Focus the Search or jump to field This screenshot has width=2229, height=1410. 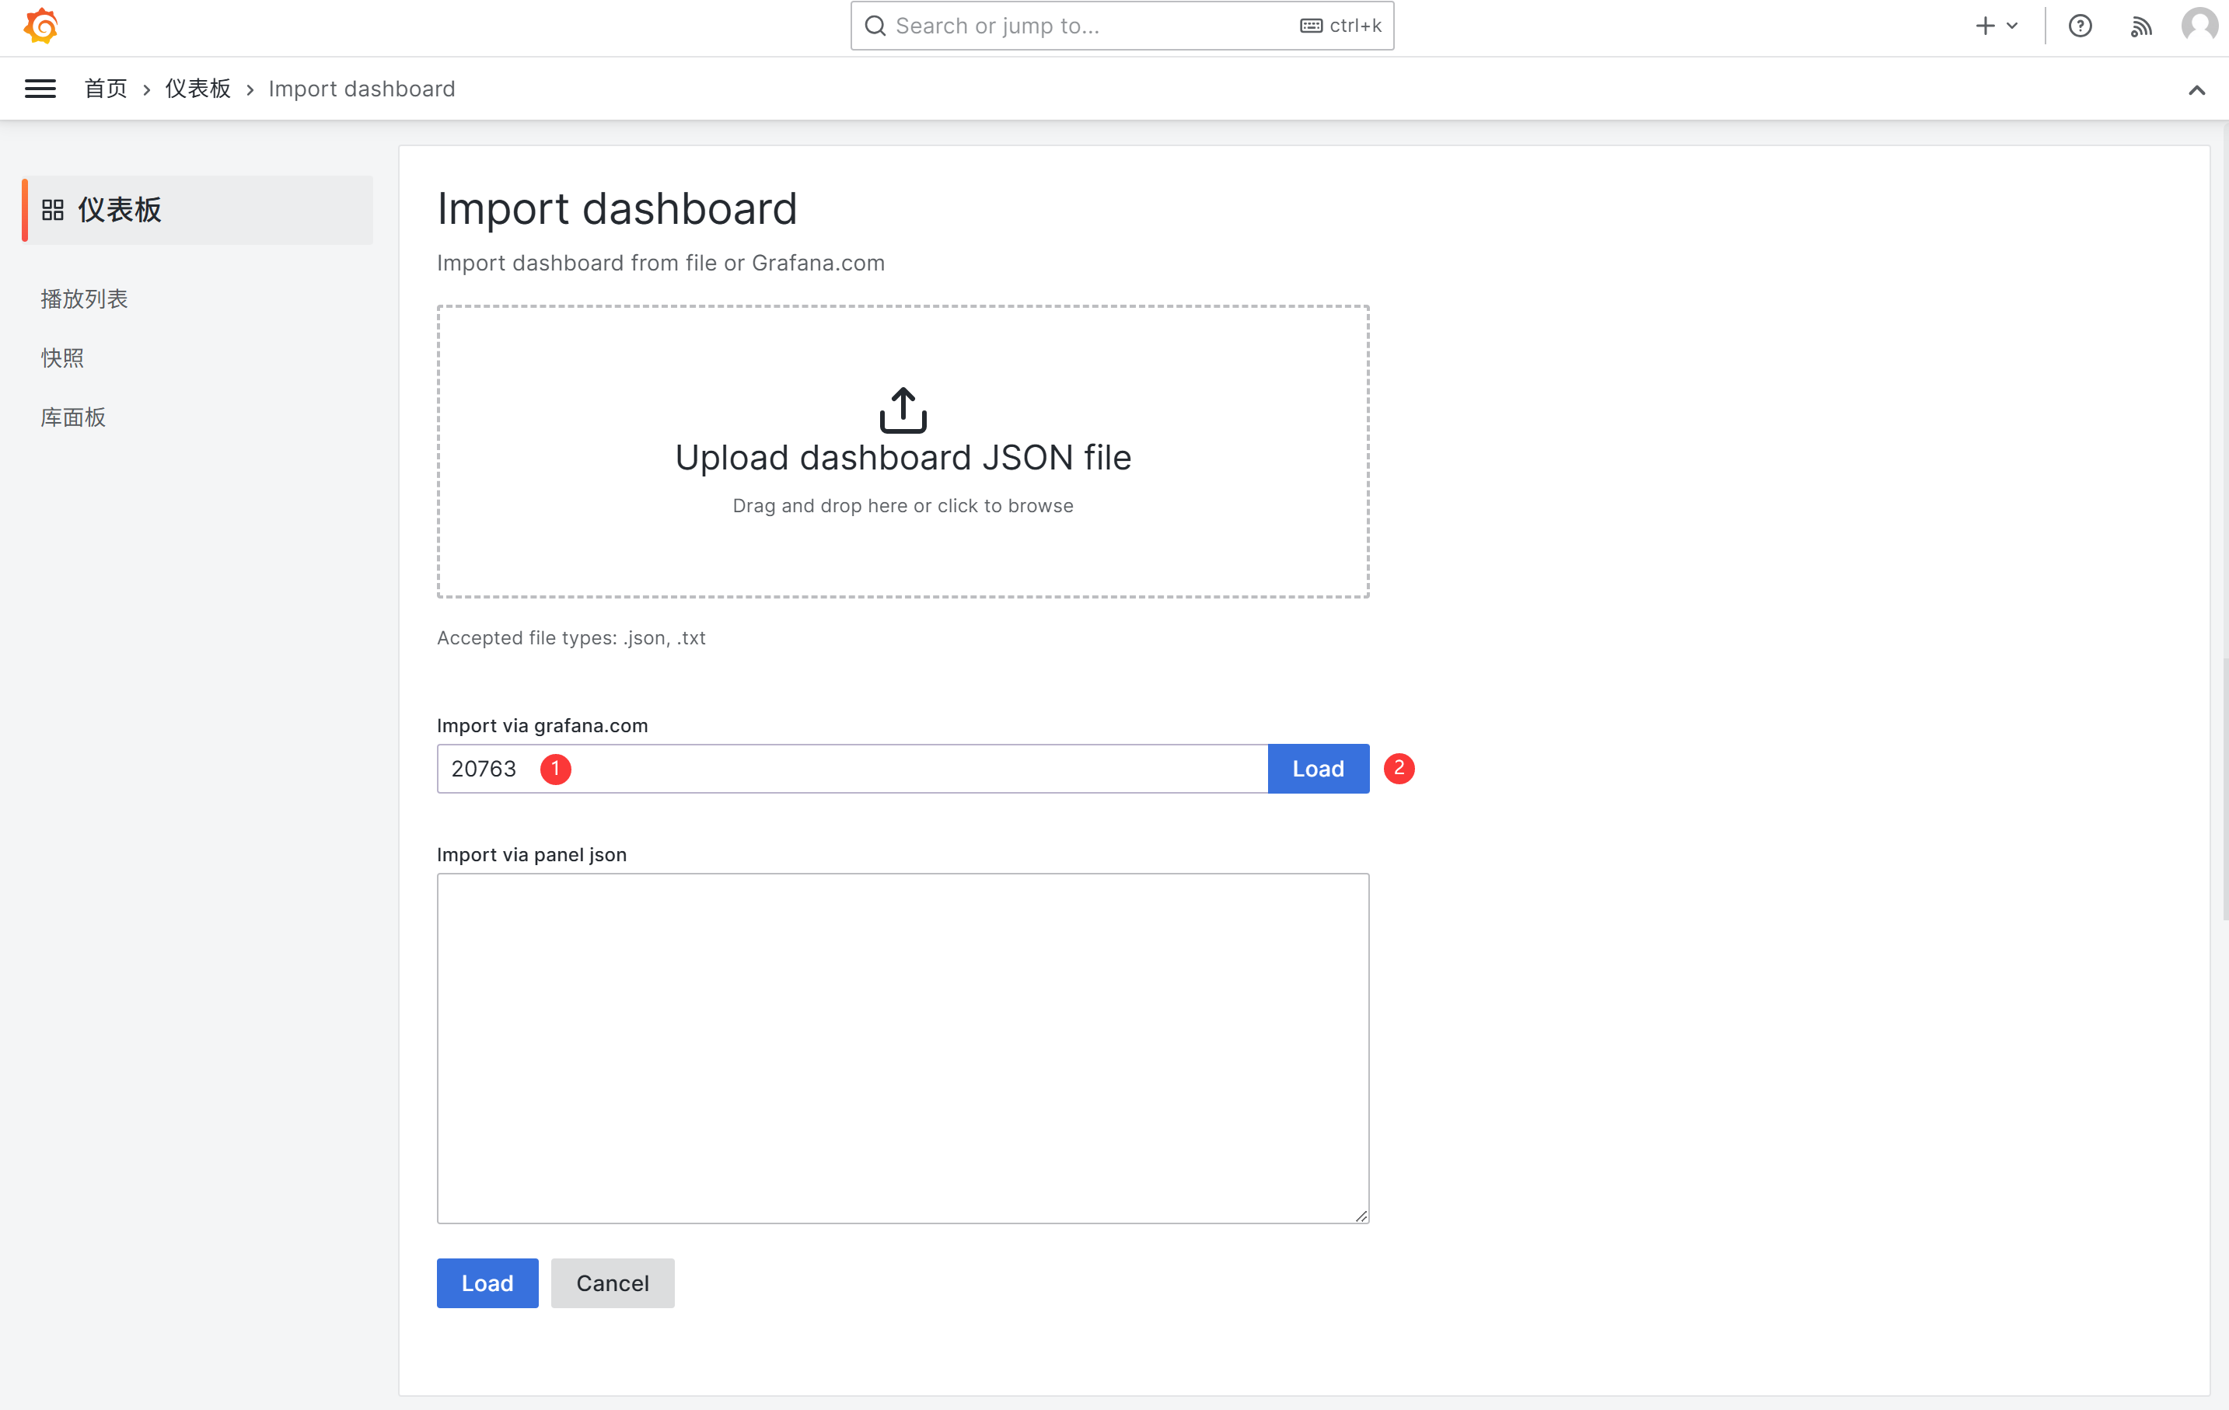[x=1122, y=26]
